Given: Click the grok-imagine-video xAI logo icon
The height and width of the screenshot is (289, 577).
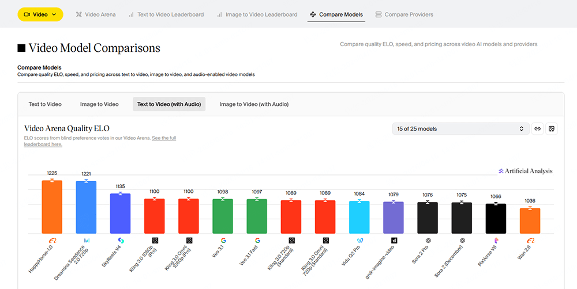Looking at the screenshot, I should pyautogui.click(x=394, y=241).
